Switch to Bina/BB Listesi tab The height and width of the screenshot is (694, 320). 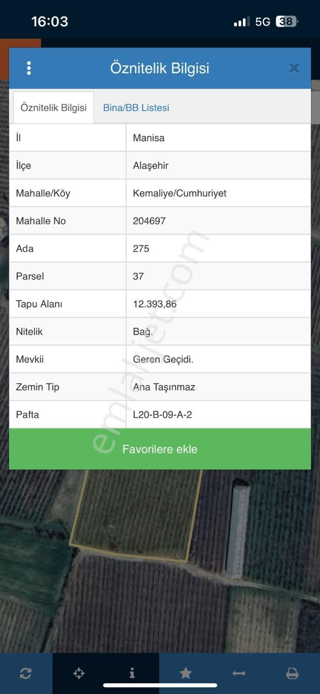point(136,108)
